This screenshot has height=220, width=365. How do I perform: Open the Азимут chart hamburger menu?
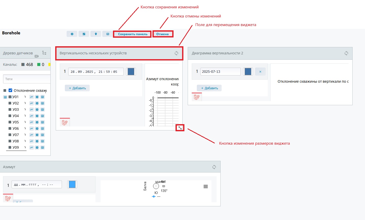206,186
